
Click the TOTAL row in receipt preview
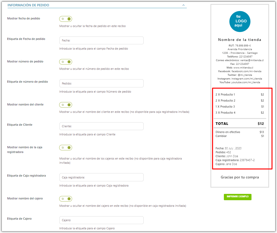pyautogui.click(x=240, y=124)
